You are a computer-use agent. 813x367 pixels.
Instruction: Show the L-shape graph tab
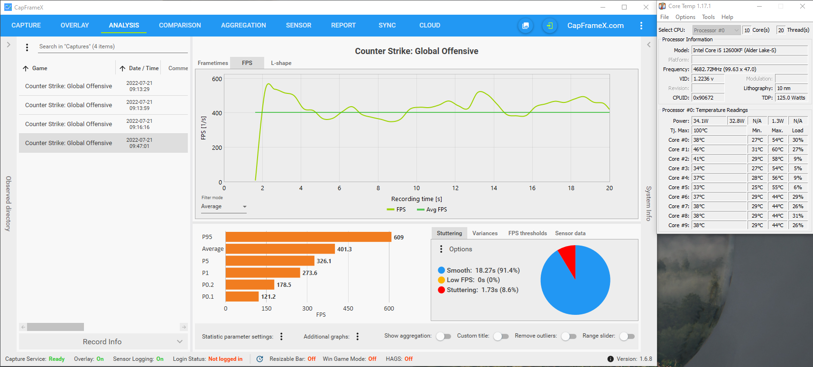click(281, 63)
